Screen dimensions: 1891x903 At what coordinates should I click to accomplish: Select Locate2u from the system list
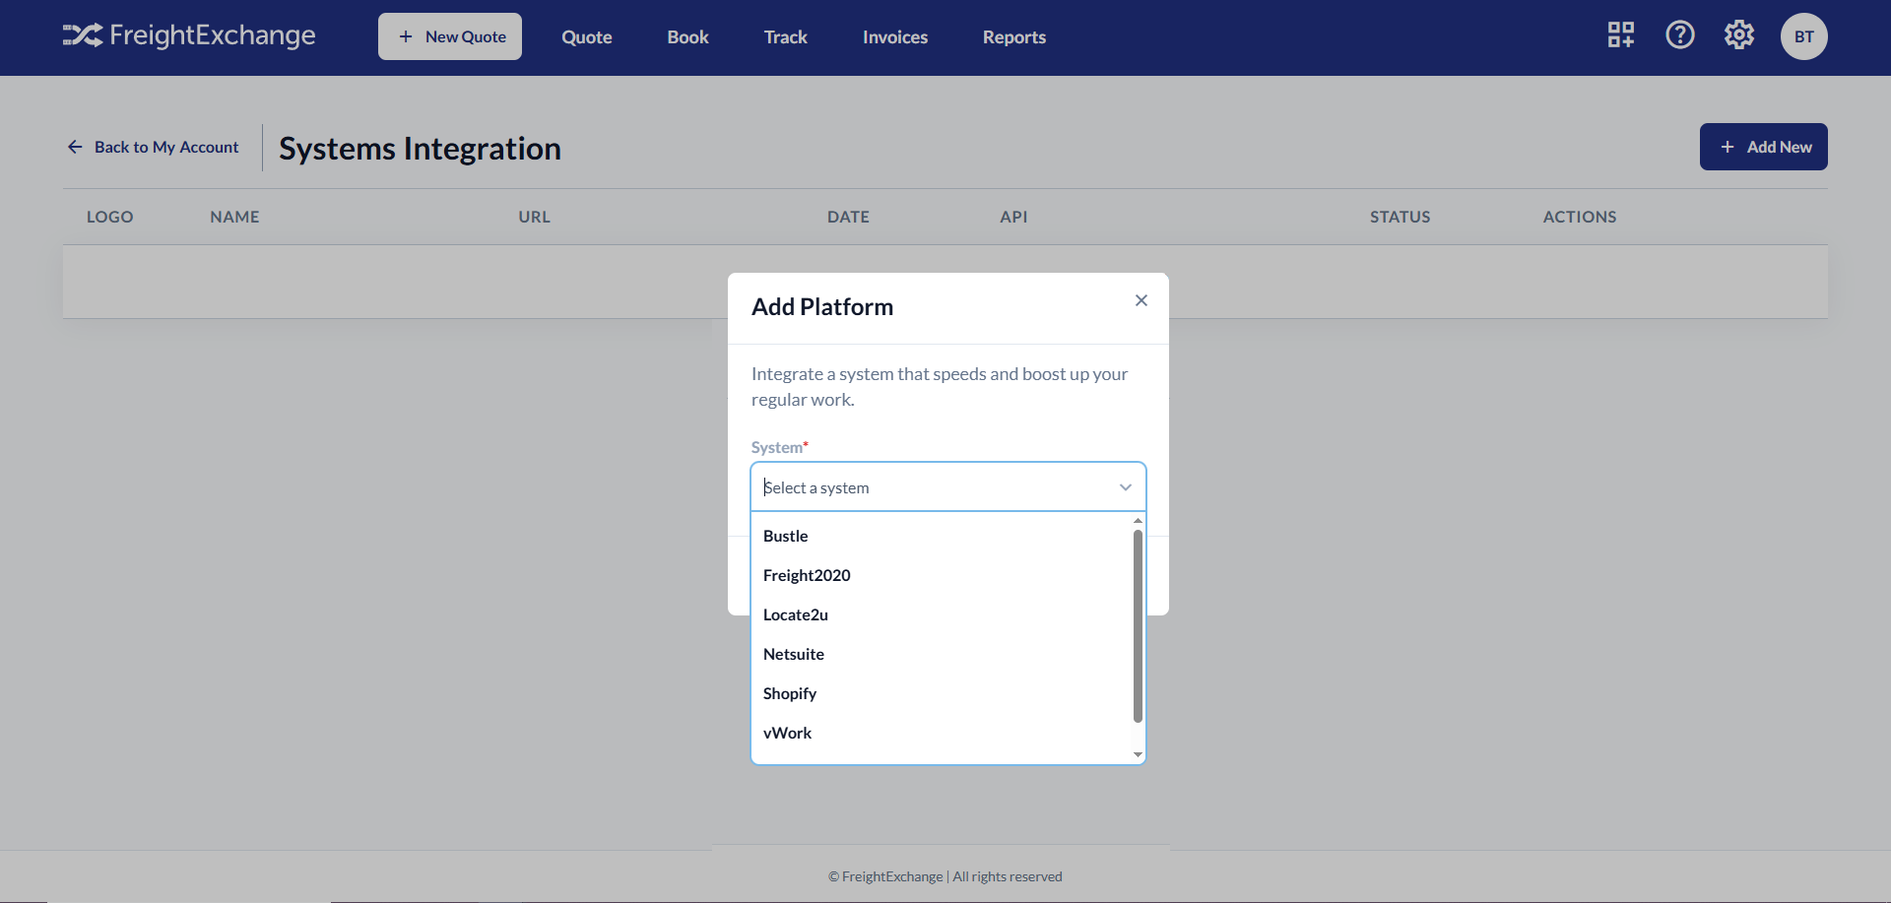coord(943,614)
